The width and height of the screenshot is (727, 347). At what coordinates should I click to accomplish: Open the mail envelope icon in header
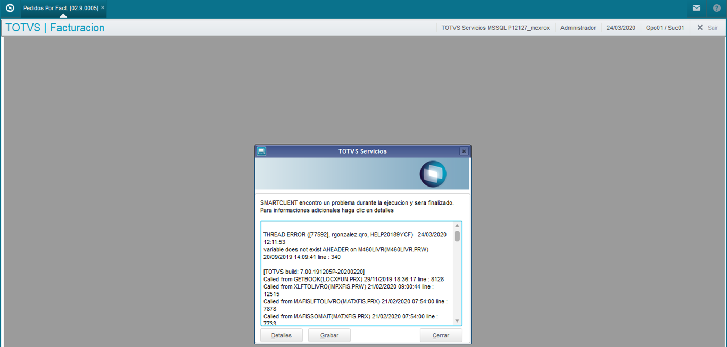(696, 8)
